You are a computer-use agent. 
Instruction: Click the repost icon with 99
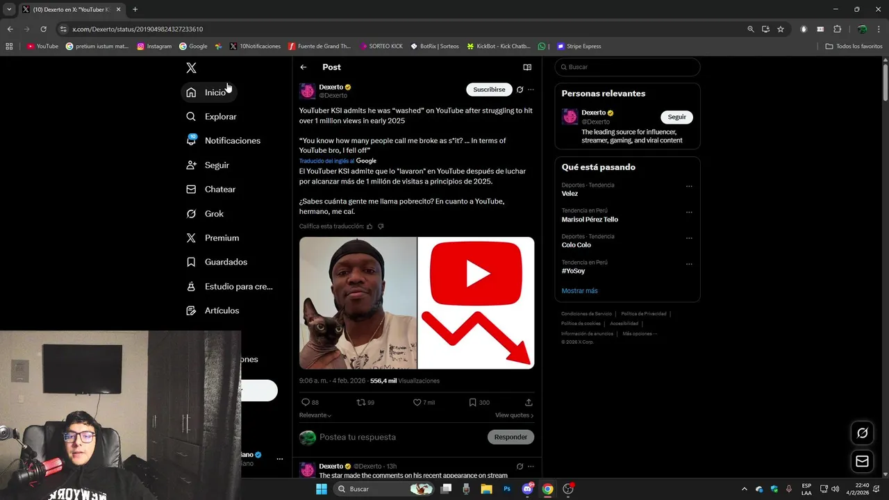[365, 402]
